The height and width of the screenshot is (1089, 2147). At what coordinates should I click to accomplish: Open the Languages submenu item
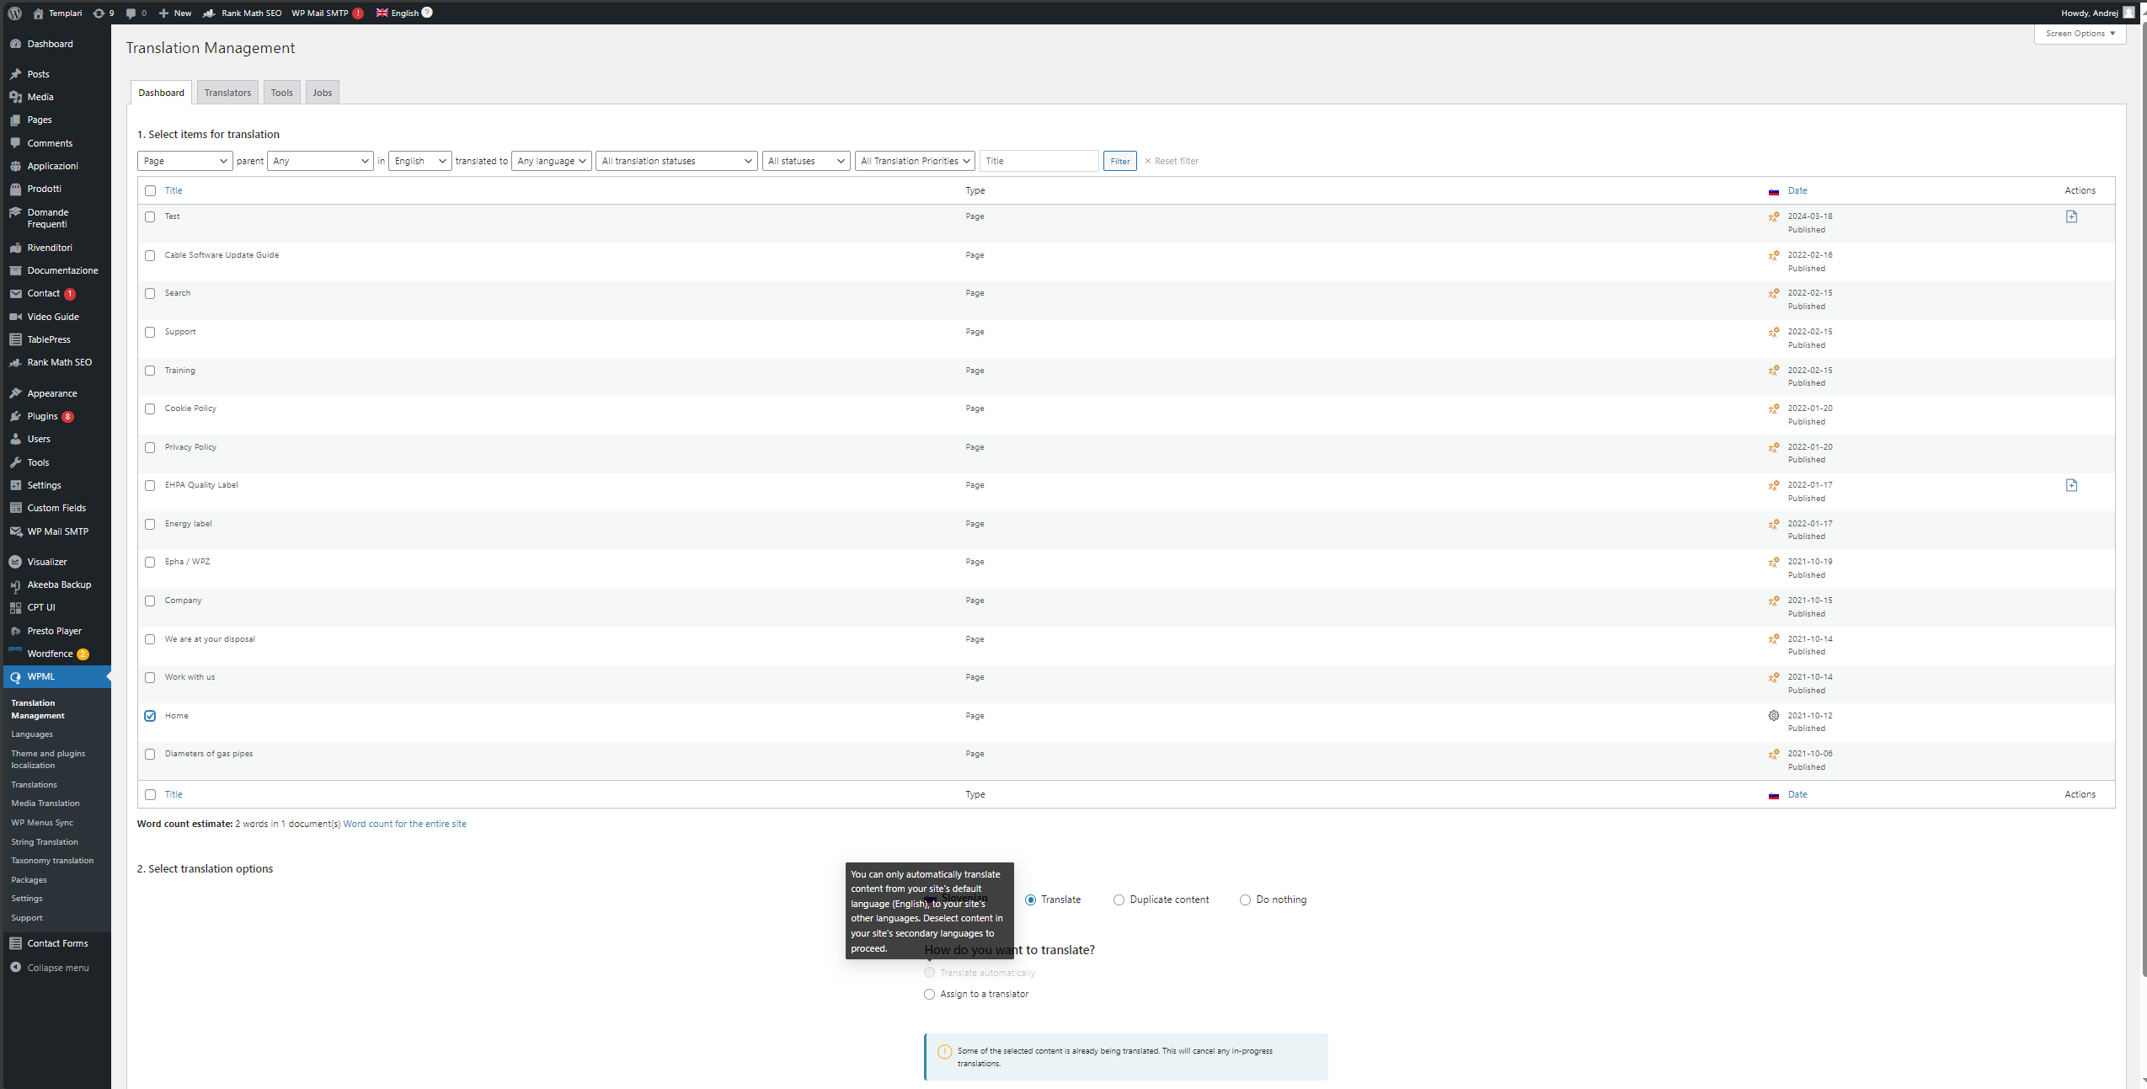coord(32,734)
